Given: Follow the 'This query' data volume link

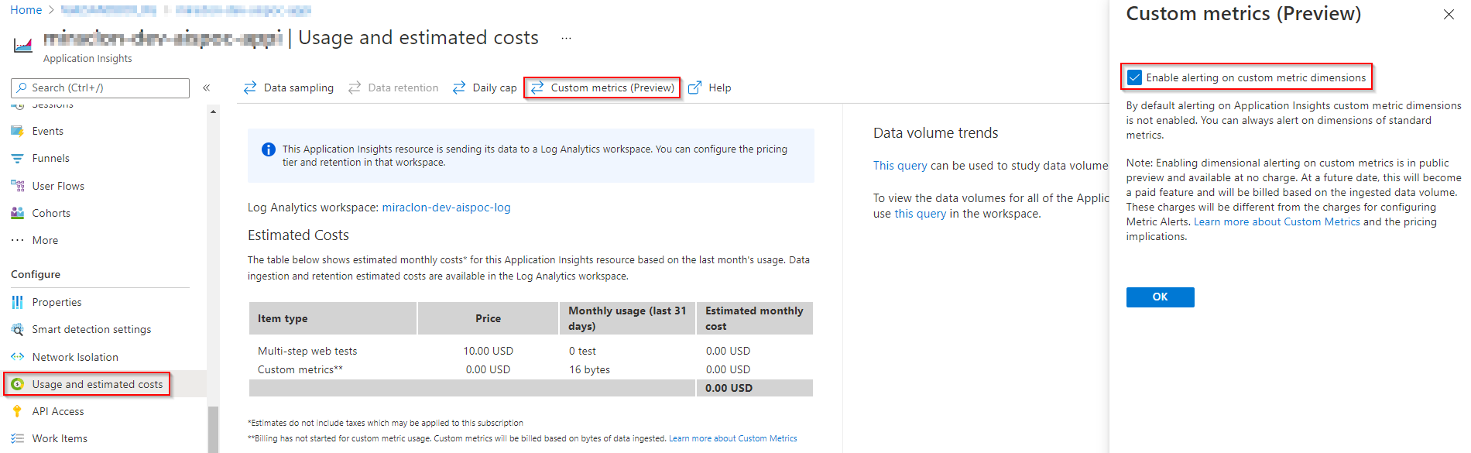Looking at the screenshot, I should click(900, 166).
